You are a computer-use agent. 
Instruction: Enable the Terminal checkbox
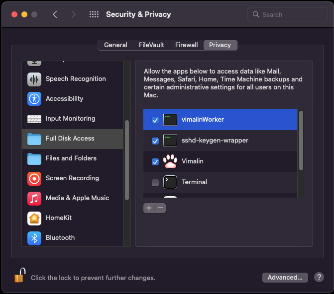point(155,183)
